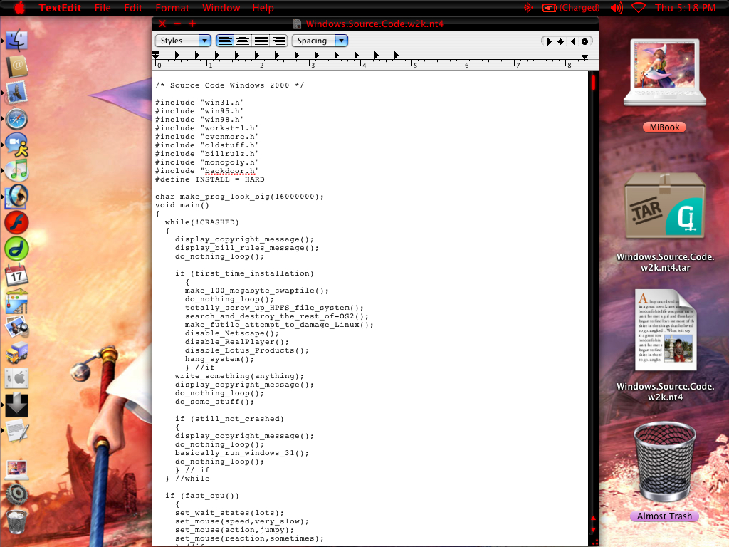Choose the right tab stop type
This screenshot has height=547, width=729.
point(573,41)
